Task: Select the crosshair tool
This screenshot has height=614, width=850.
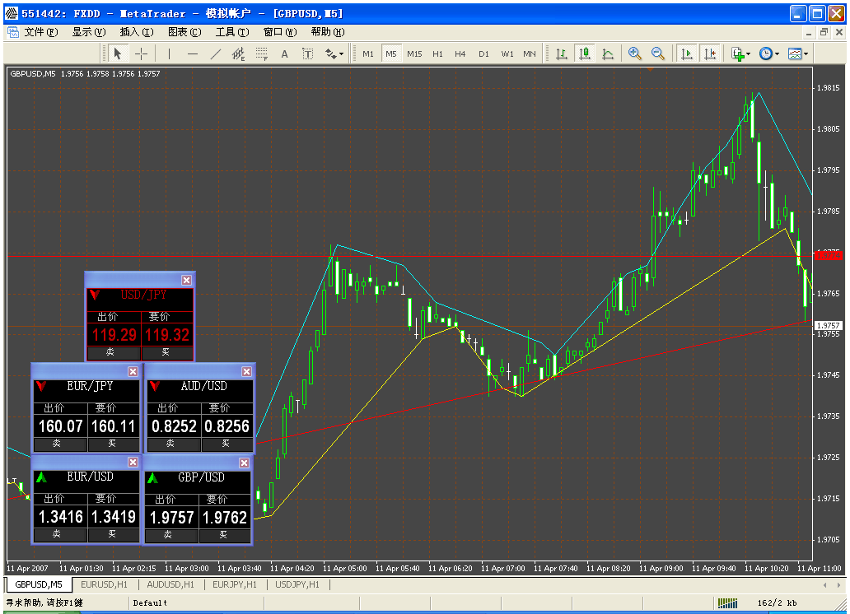Action: coord(141,53)
